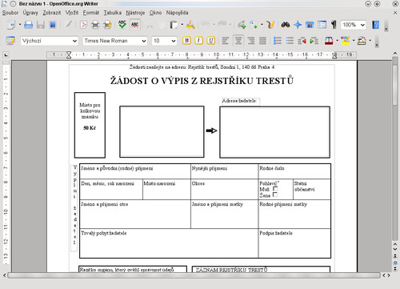Click the Numbering list icon
The height and width of the screenshot is (289, 400).
[x=278, y=41]
